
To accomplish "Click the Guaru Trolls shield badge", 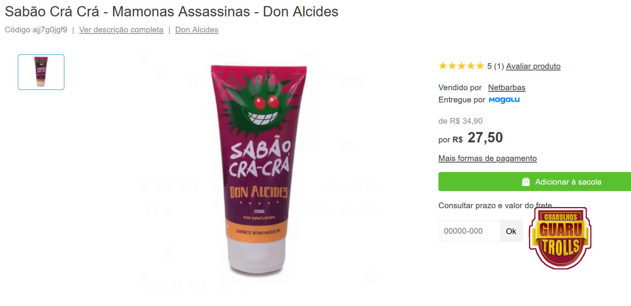I will coord(560,238).
